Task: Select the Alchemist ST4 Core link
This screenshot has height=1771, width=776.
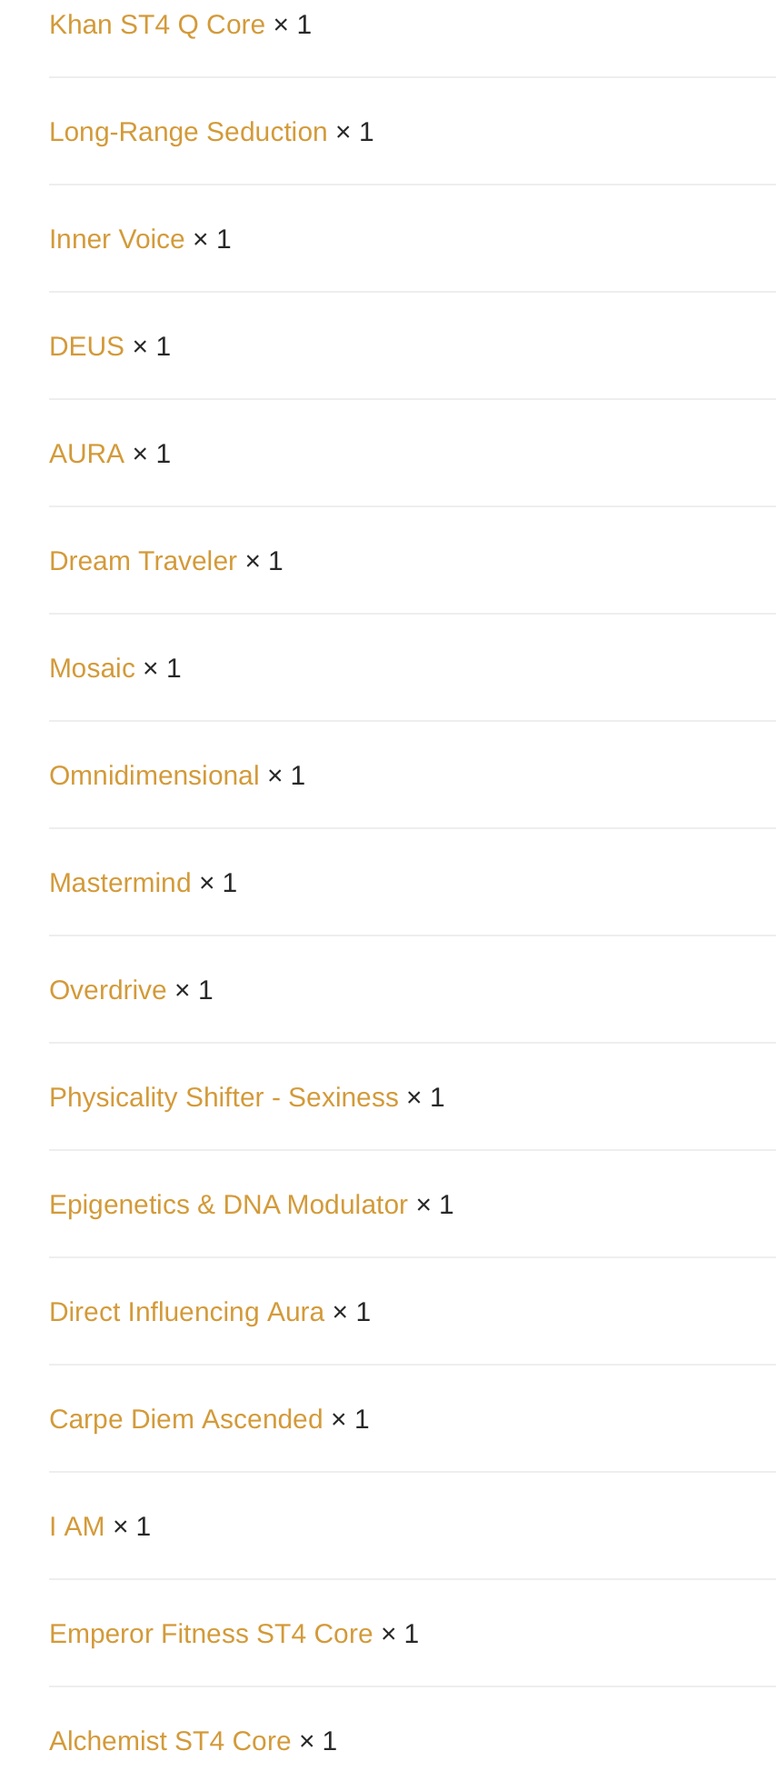Action: [170, 1741]
